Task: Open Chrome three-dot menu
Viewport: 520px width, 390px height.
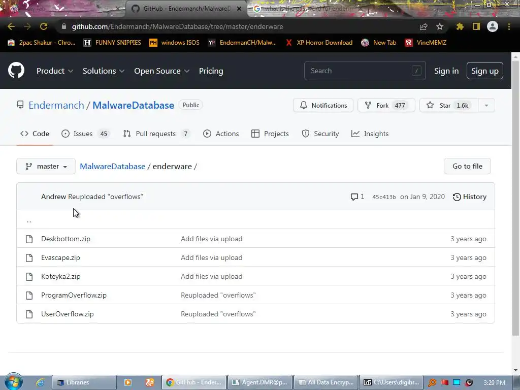Action: click(509, 26)
